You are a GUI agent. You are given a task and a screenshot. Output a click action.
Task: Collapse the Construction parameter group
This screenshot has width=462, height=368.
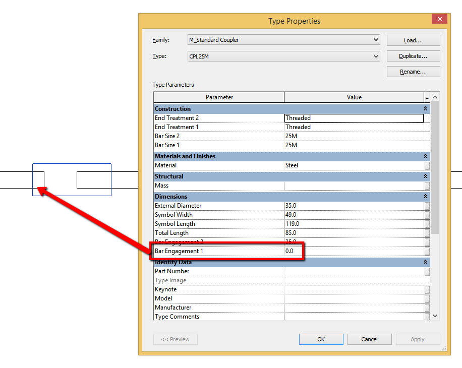click(x=425, y=108)
